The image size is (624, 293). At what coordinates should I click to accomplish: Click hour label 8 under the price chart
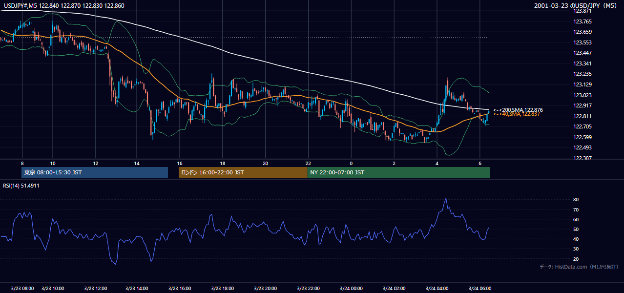pos(22,164)
